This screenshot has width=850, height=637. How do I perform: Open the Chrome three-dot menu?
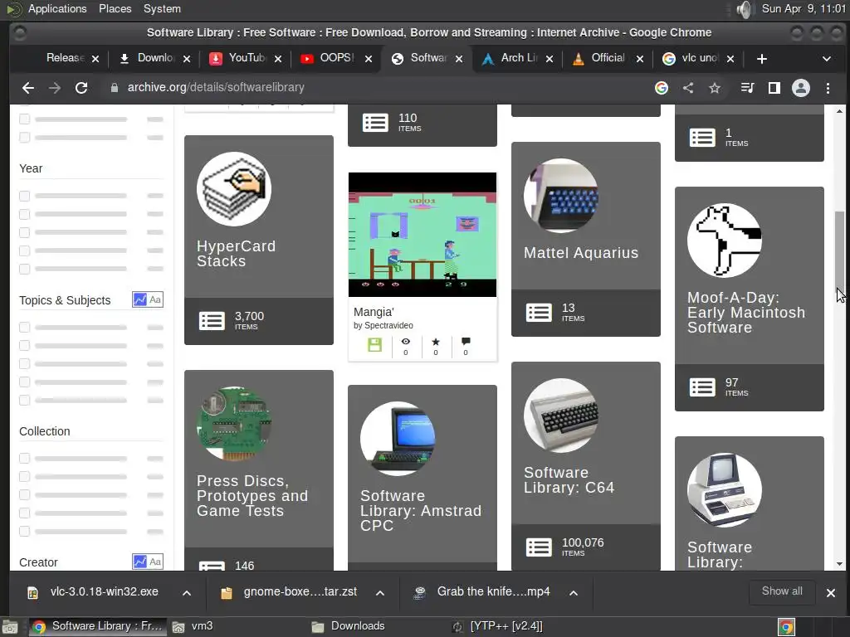pyautogui.click(x=828, y=88)
